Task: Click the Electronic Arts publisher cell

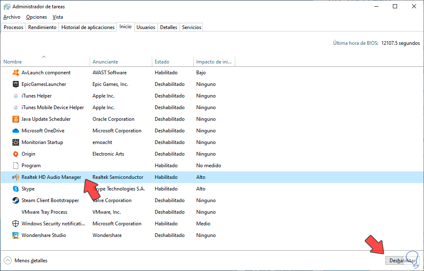Action: (x=108, y=154)
